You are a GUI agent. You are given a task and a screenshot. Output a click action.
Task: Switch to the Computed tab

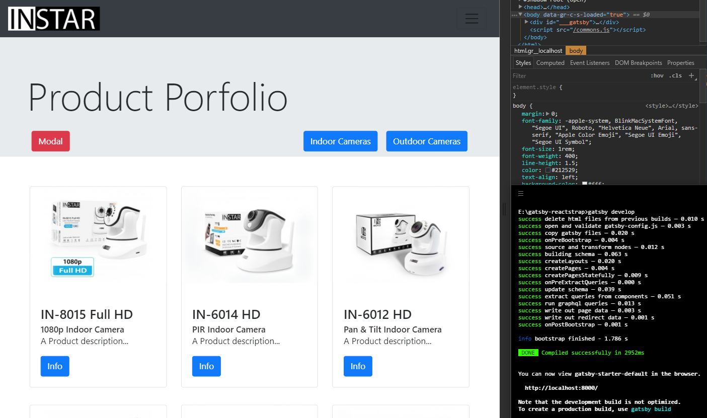click(550, 63)
